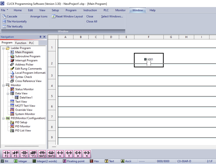Open Select Windows dialog
The width and height of the screenshot is (216, 164).
(x=112, y=16)
